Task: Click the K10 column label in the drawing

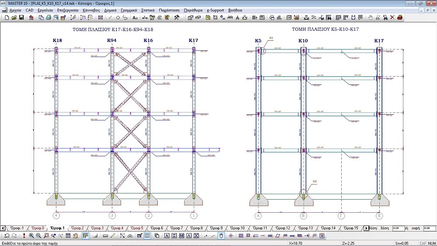Action: tap(303, 41)
